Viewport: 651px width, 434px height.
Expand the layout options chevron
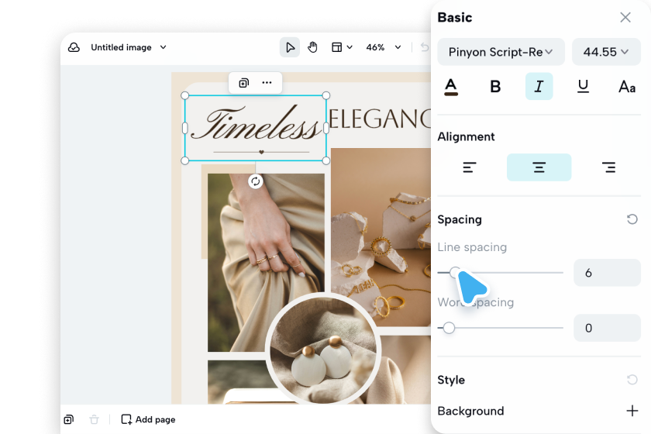coord(350,47)
